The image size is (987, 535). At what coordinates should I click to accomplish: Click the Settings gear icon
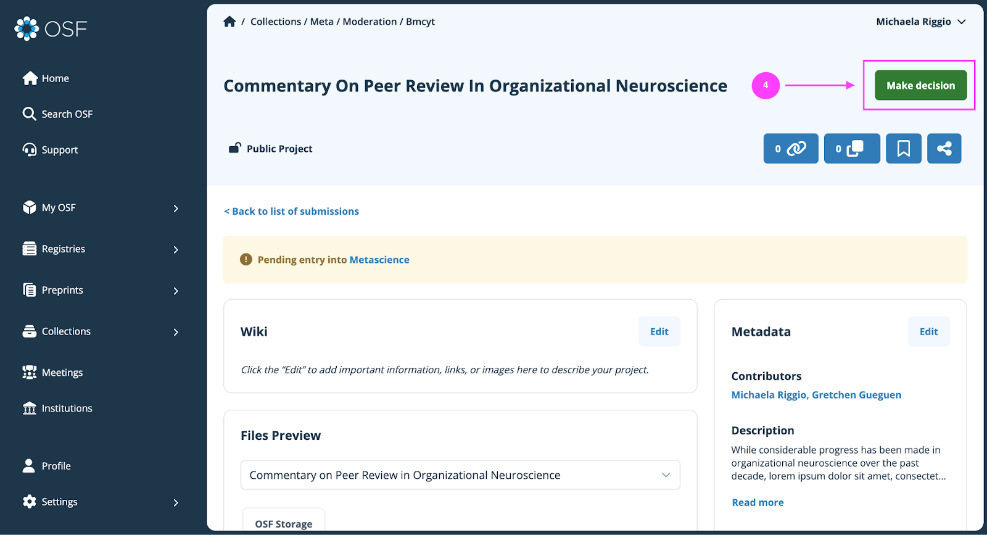pos(29,502)
